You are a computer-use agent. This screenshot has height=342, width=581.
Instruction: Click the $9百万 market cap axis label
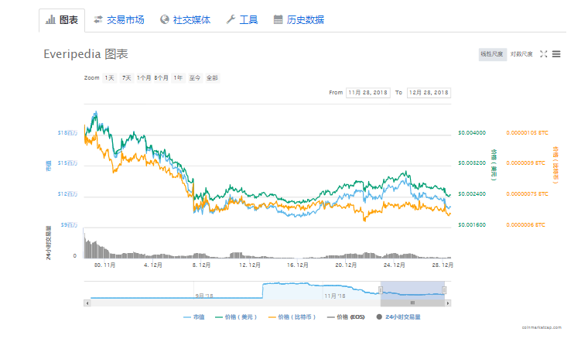click(69, 225)
